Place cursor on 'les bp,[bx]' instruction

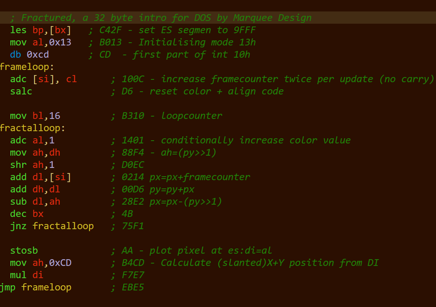(x=41, y=30)
